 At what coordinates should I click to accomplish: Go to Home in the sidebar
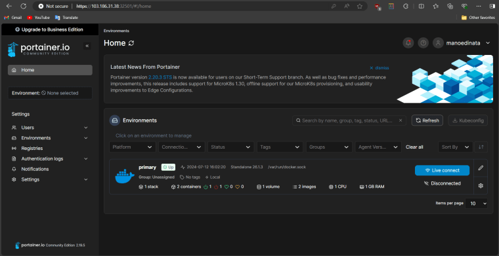pos(50,70)
